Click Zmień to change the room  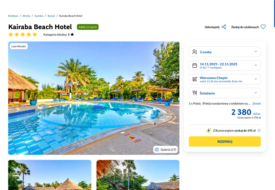pyautogui.click(x=256, y=103)
